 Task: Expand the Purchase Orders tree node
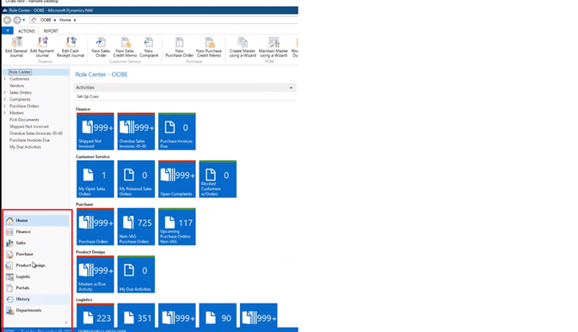pyautogui.click(x=5, y=106)
